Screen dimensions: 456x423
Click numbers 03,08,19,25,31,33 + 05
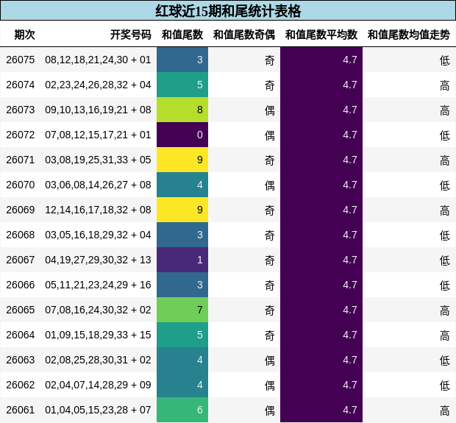[x=98, y=160]
